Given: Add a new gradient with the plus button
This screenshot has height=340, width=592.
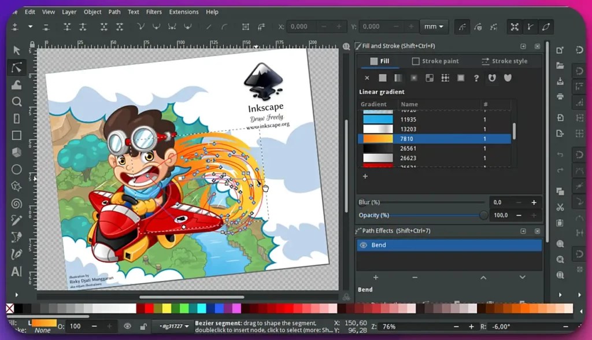Looking at the screenshot, I should (365, 176).
